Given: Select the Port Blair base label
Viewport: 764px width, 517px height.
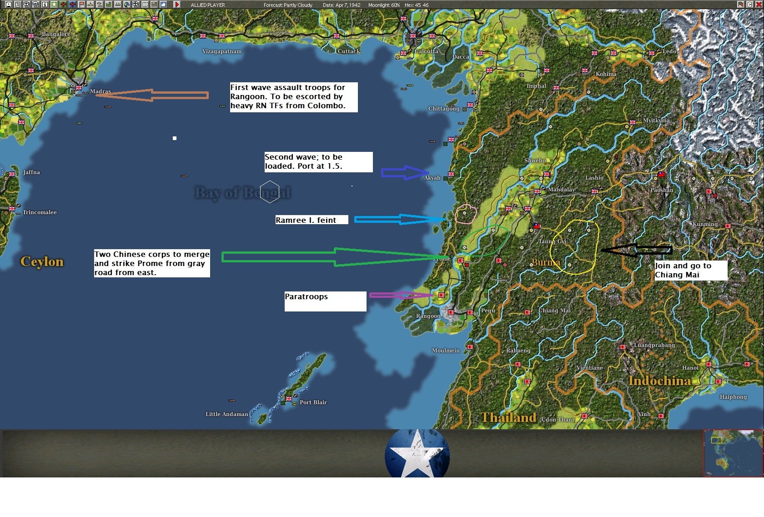Looking at the screenshot, I should (313, 402).
